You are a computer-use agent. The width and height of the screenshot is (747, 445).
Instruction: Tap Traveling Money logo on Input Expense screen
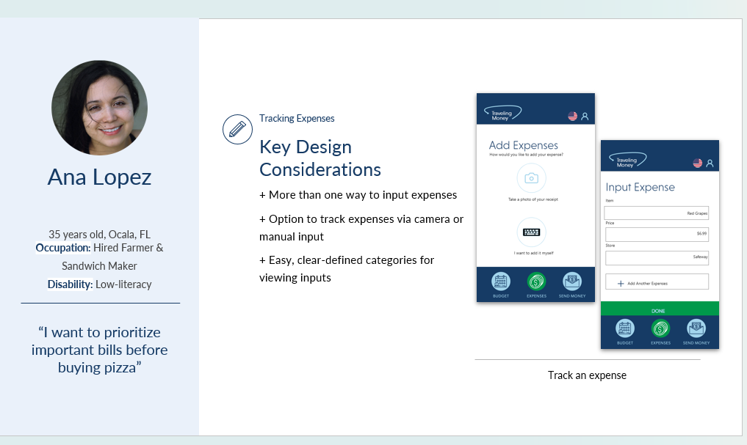tap(627, 161)
